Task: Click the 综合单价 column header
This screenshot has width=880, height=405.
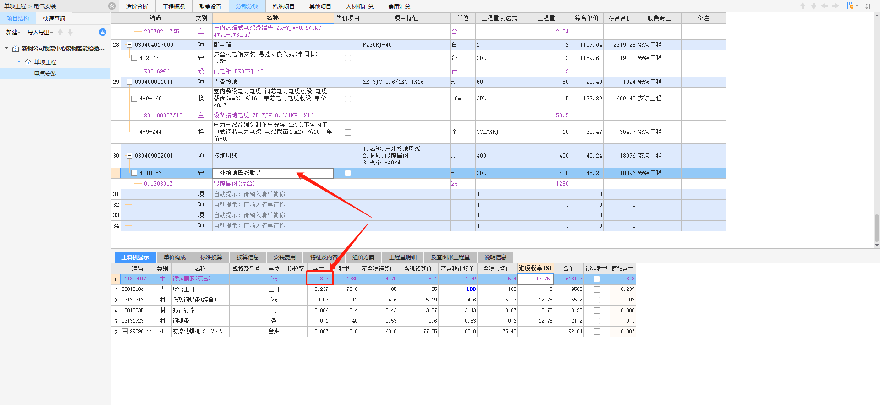Action: click(x=587, y=18)
